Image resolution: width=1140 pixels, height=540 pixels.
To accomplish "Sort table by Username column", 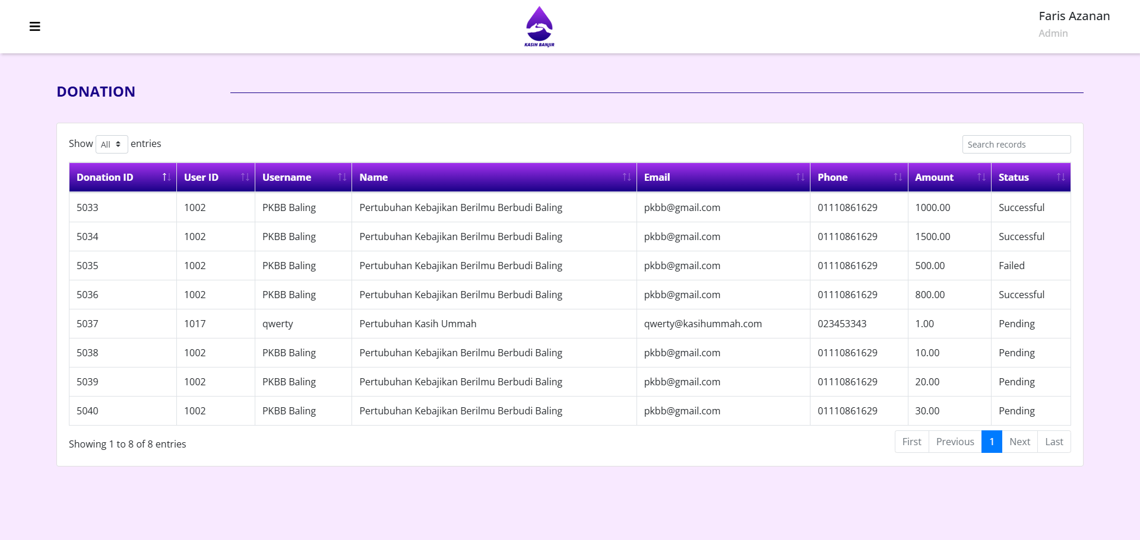I will (x=303, y=177).
